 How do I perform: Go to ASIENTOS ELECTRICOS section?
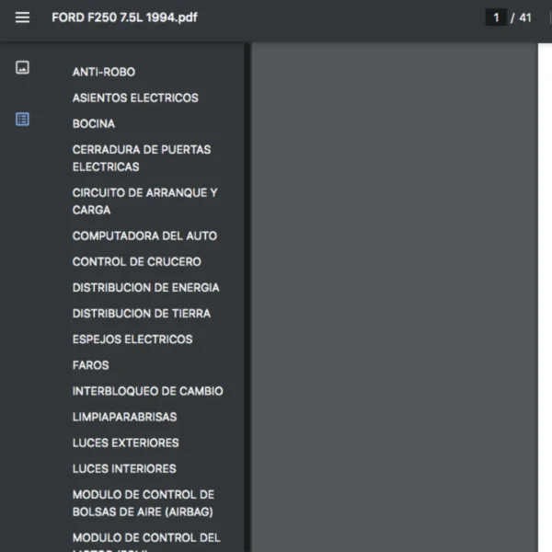pyautogui.click(x=135, y=98)
